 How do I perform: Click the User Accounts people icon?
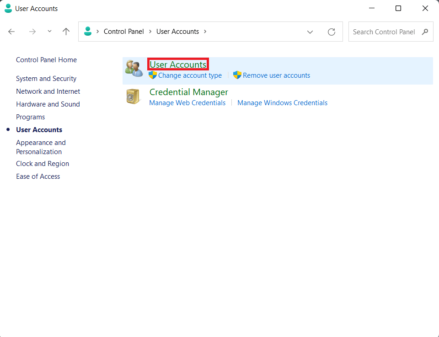[x=134, y=69]
